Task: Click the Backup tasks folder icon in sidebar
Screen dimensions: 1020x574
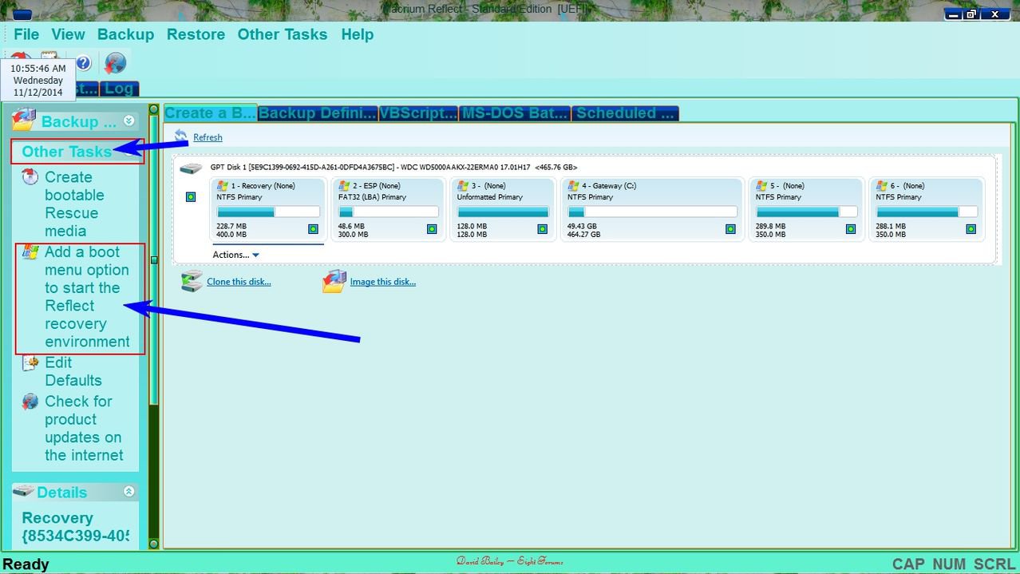Action: tap(24, 121)
